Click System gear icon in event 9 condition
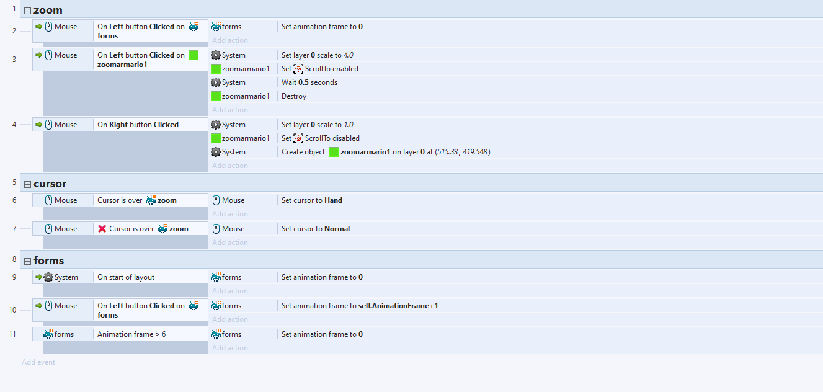Screen dimensions: 823x392 coord(48,277)
